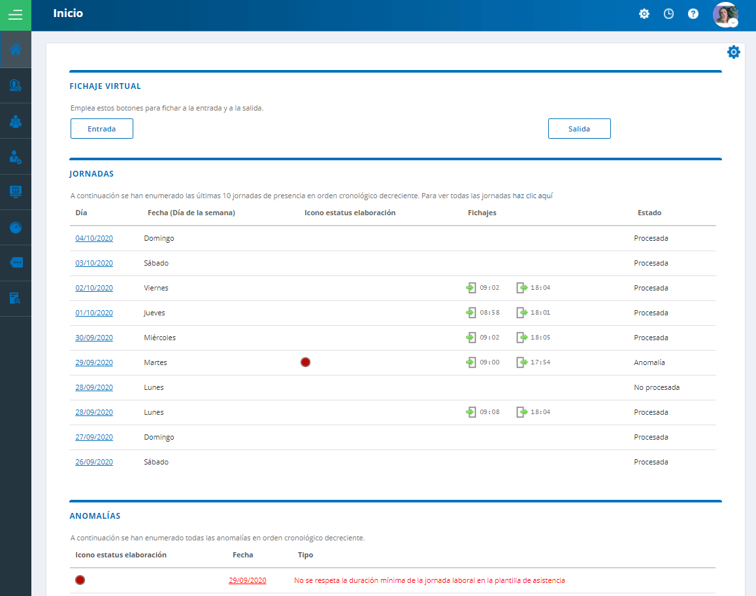Click the Salida clock-out button
This screenshot has width=756, height=596.
pyautogui.click(x=580, y=129)
